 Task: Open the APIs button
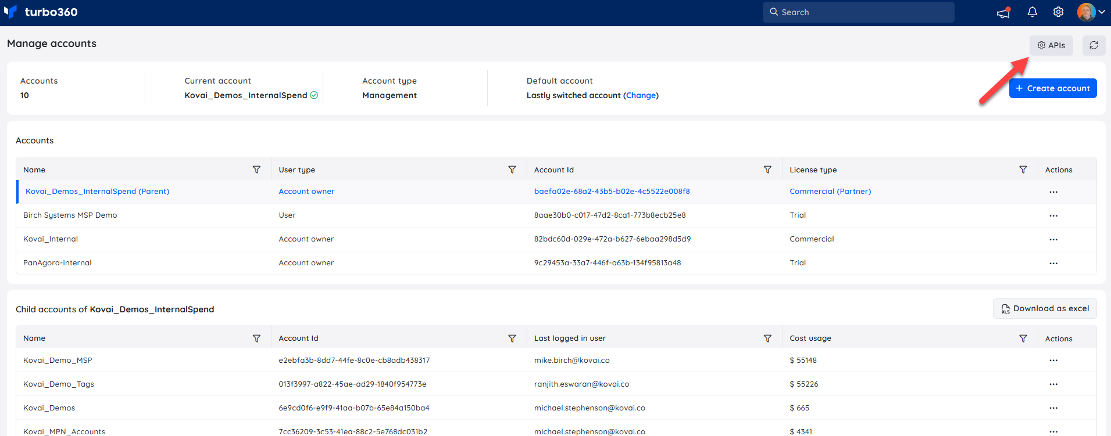coord(1051,45)
